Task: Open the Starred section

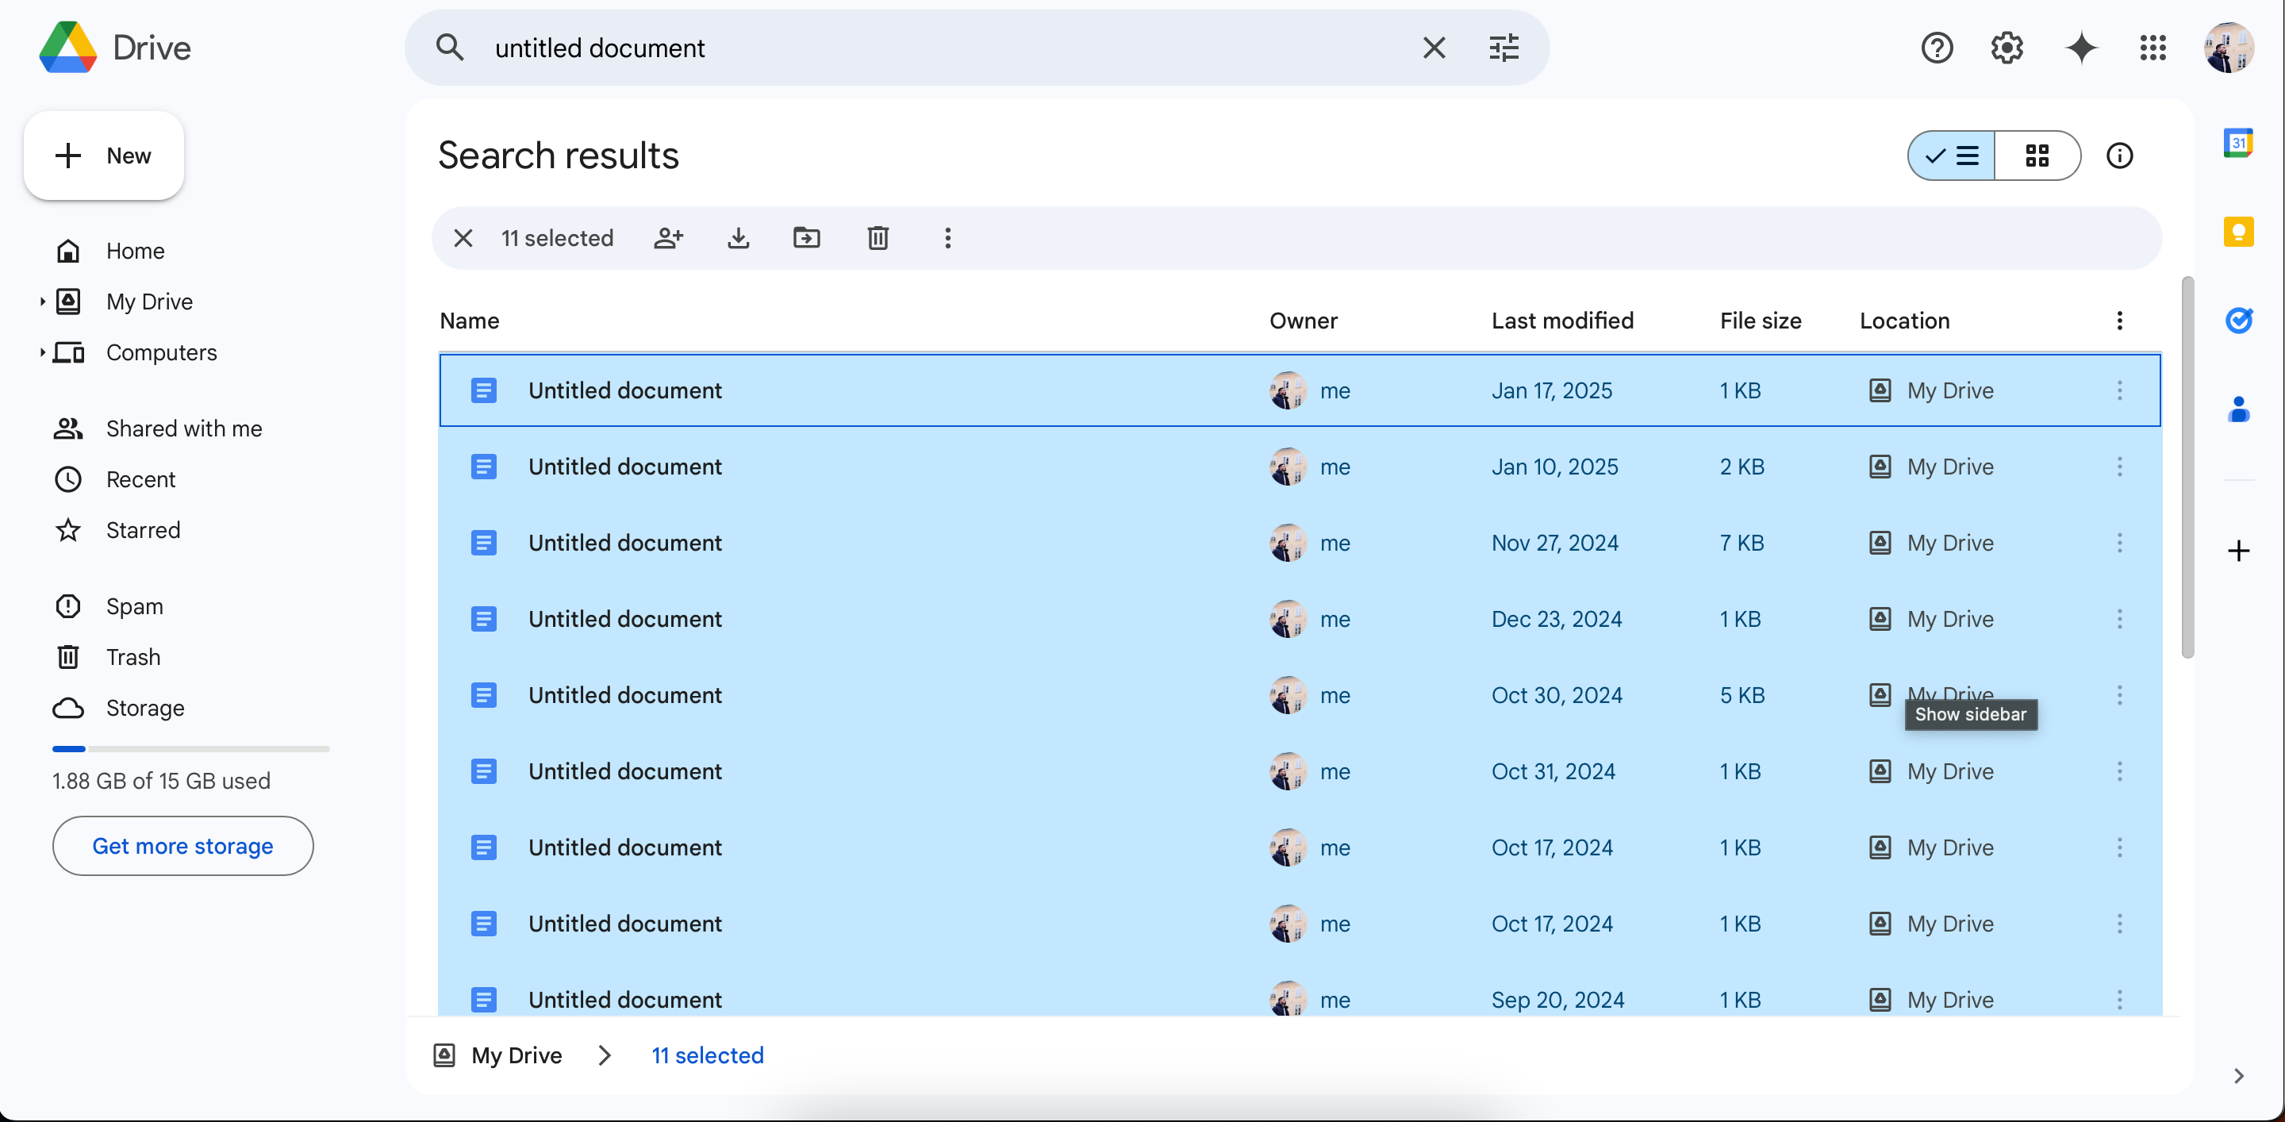Action: point(143,528)
